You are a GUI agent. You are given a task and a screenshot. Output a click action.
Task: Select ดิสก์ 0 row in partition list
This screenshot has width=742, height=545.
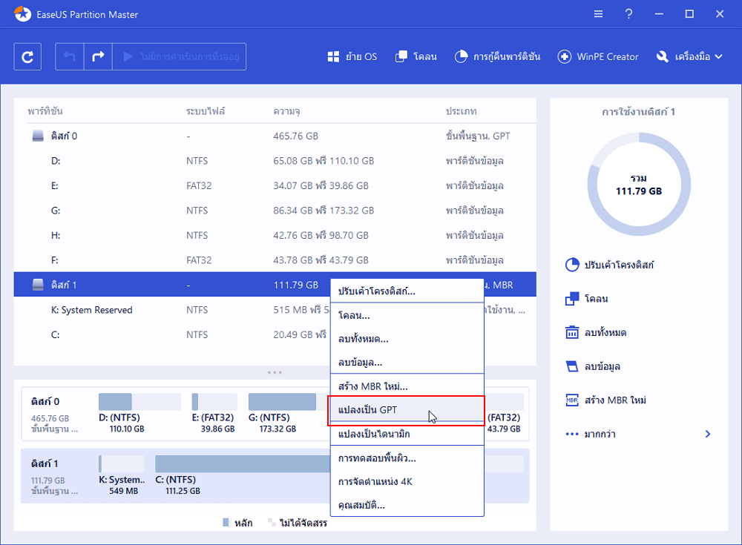[275, 136]
